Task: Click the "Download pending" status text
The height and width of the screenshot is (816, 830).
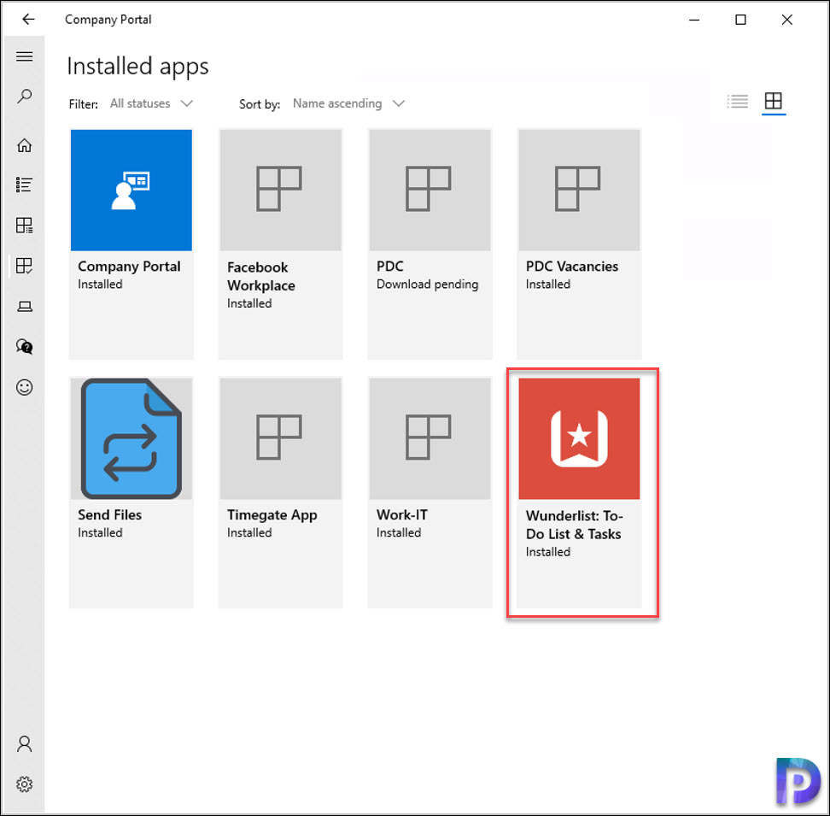Action: 427,285
